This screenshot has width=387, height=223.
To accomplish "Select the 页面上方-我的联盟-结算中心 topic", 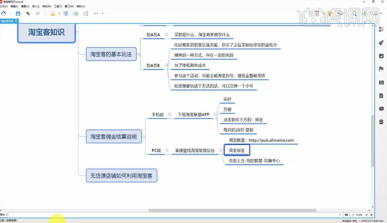I will 255,161.
